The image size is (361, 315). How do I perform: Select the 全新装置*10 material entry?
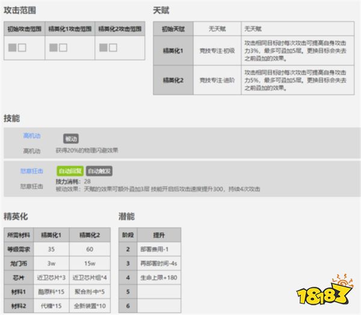[89, 306]
